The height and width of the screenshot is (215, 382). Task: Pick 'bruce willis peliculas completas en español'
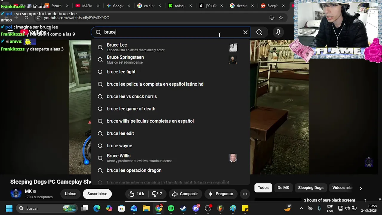tap(170, 121)
